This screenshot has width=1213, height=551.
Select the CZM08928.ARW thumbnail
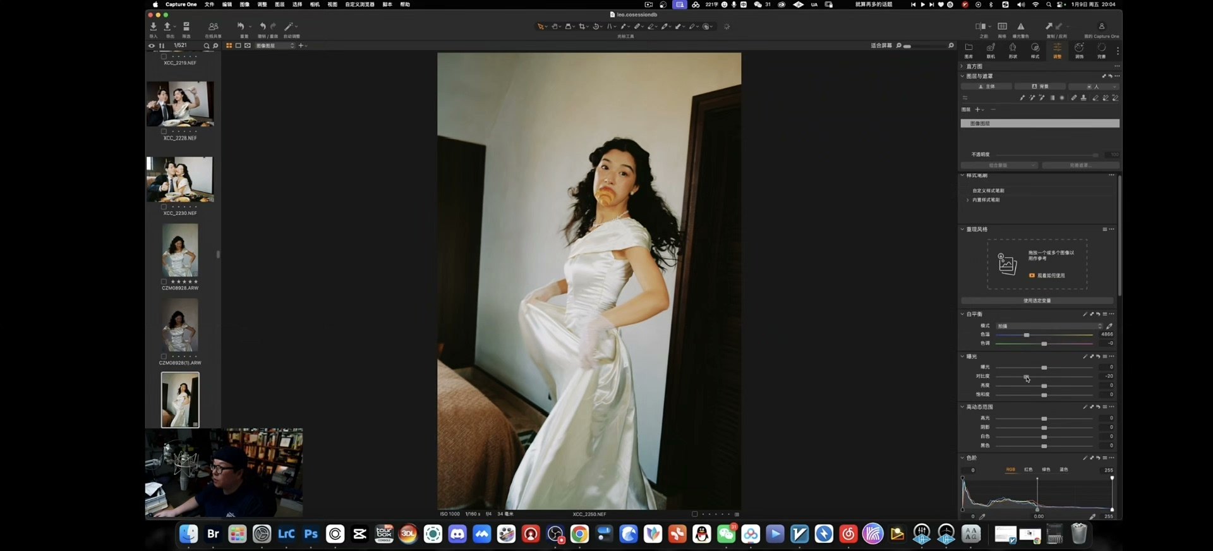(180, 250)
